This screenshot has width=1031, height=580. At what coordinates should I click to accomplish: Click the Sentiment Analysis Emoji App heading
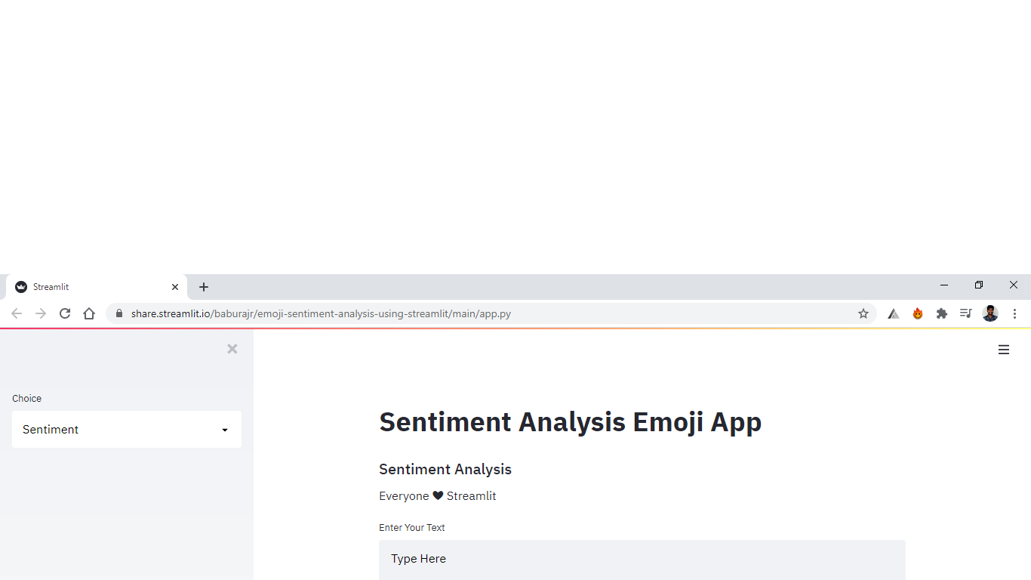coord(571,421)
